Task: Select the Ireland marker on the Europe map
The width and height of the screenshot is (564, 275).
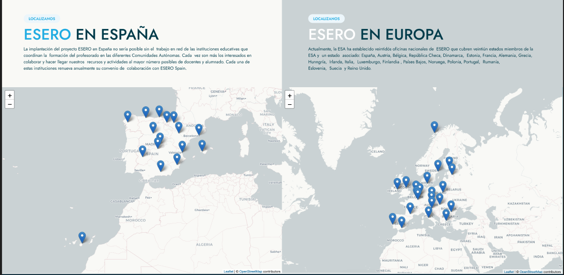Action: point(397,183)
